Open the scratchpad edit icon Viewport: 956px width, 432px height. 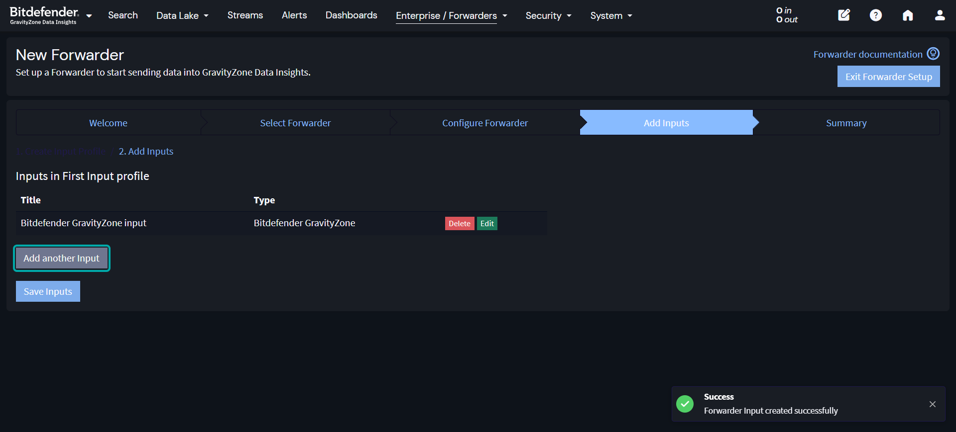(x=844, y=15)
